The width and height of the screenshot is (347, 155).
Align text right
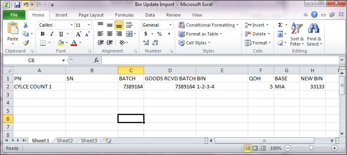(119, 34)
